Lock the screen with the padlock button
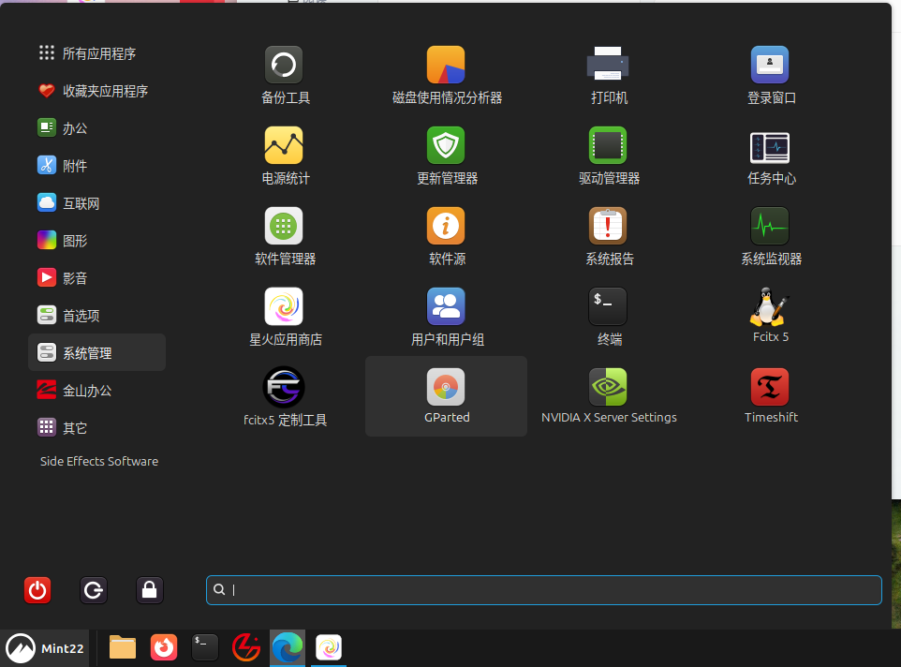This screenshot has width=901, height=667. pyautogui.click(x=150, y=590)
